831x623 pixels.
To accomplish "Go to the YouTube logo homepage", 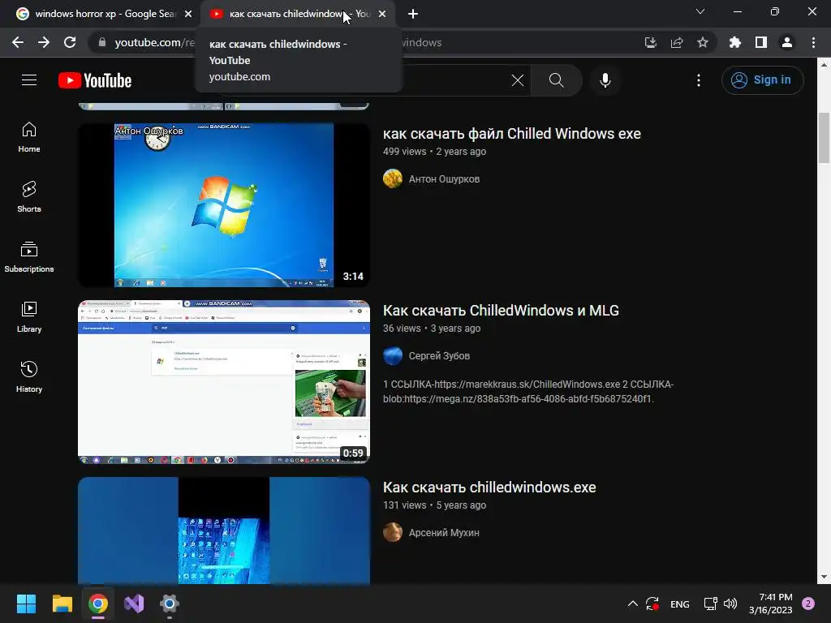I will click(95, 80).
